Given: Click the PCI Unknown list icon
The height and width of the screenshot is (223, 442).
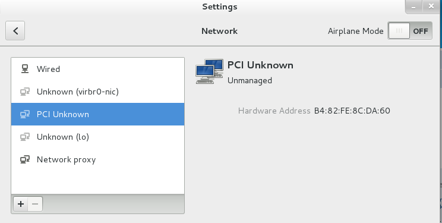Looking at the screenshot, I should tap(25, 114).
